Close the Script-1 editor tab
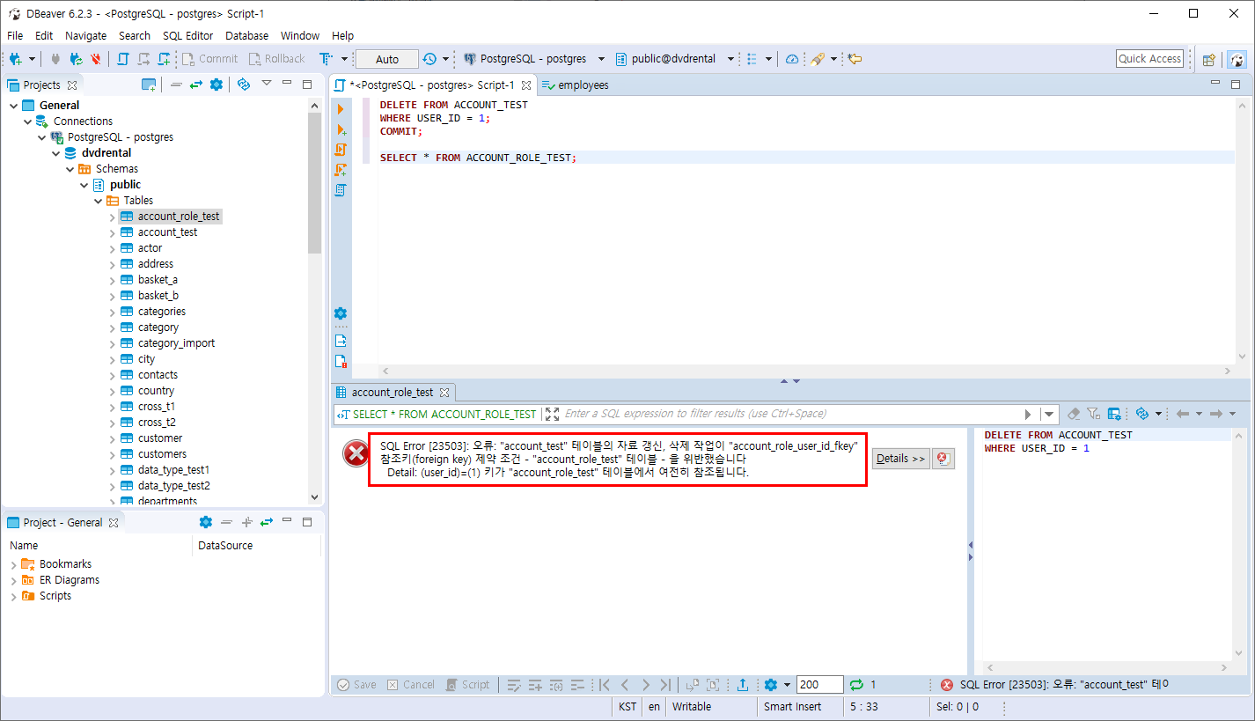The height and width of the screenshot is (721, 1255). click(x=526, y=85)
